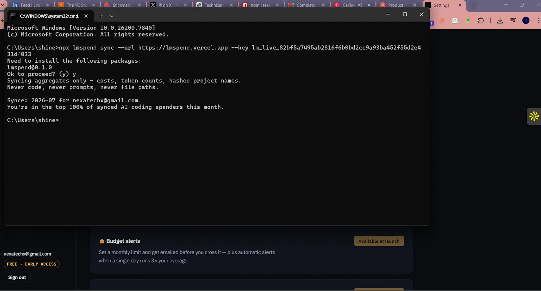541x291 pixels.
Task: Click the npx lmspend sync command line
Action: coord(214,51)
